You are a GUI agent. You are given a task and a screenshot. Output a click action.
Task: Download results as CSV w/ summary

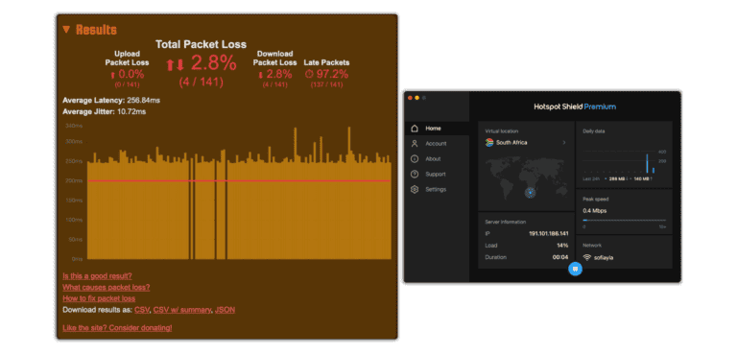tap(182, 310)
